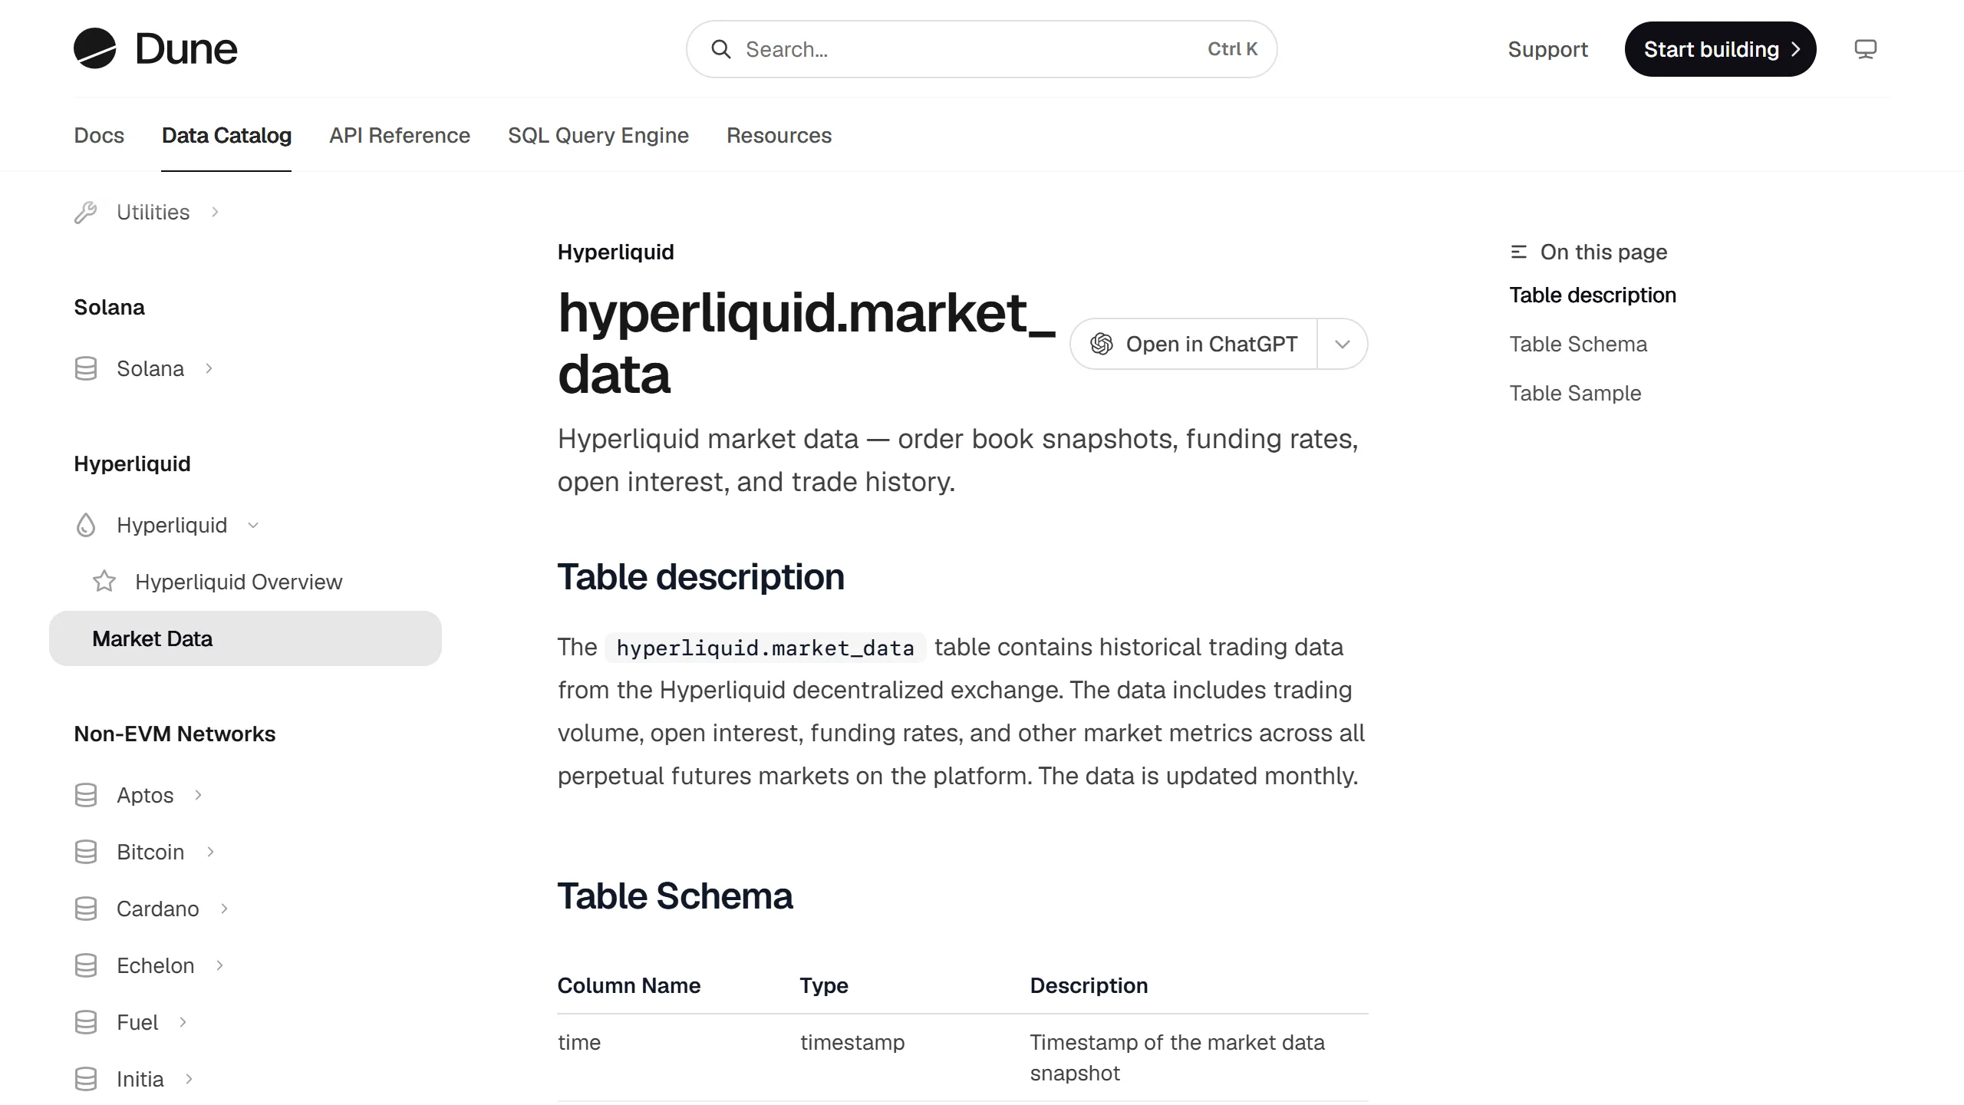Jump to Table description section link
The height and width of the screenshot is (1105, 1964).
click(1593, 295)
